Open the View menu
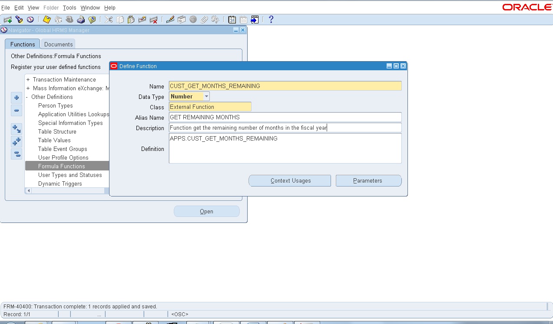Image resolution: width=553 pixels, height=324 pixels. coord(33,8)
